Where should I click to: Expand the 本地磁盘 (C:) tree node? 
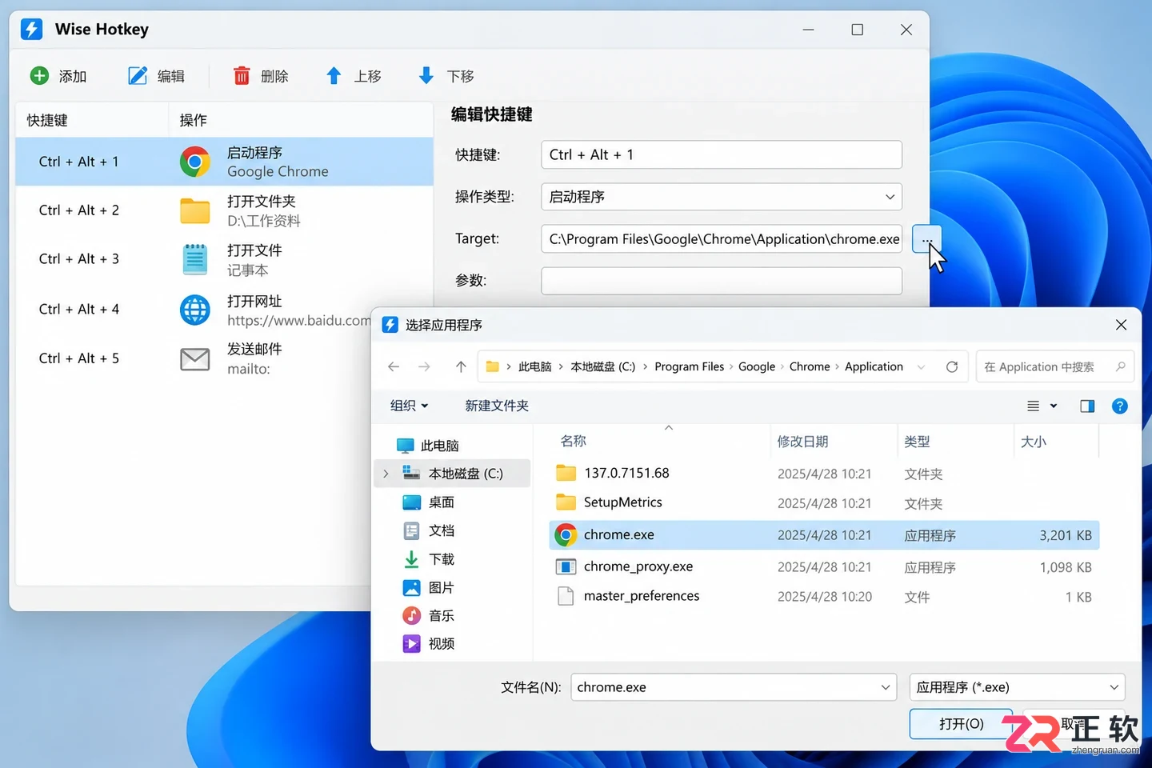tap(386, 474)
